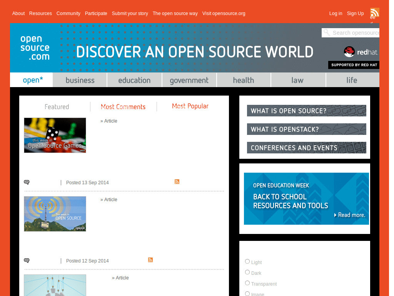Viewport: 394px width, 296px height.
Task: Select the Image radio option
Action: (x=247, y=293)
